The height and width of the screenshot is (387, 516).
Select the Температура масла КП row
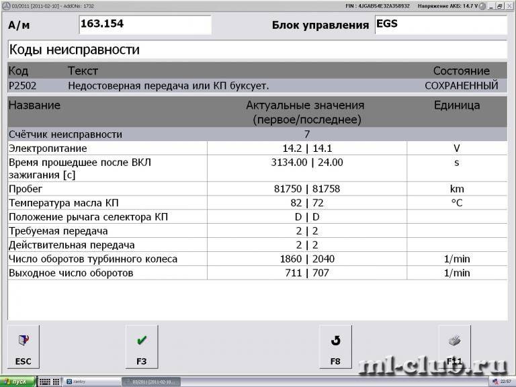[257, 203]
